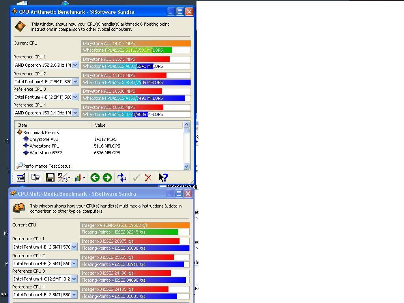Click Floating-Point x4 iSSE2 35800 it/s bar

click(x=135, y=248)
